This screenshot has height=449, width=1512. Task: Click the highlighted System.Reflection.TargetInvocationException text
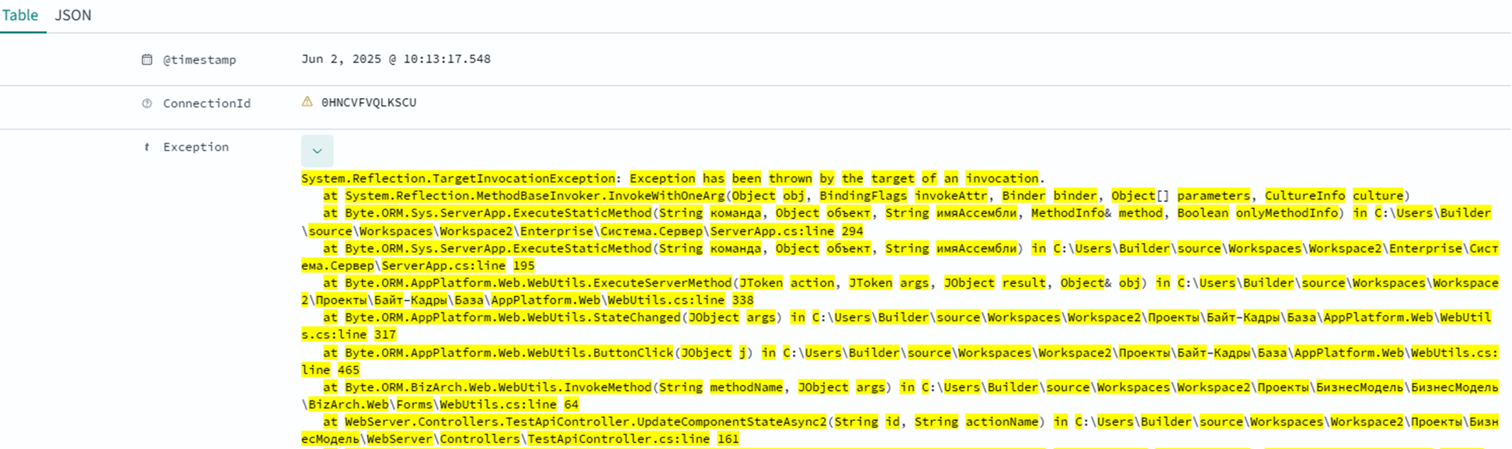pyautogui.click(x=457, y=178)
